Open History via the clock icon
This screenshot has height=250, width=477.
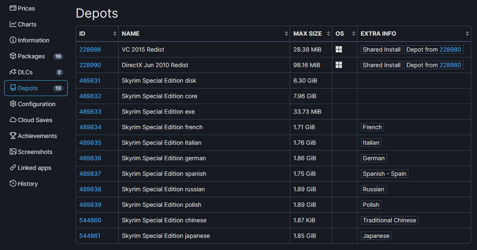tap(13, 184)
